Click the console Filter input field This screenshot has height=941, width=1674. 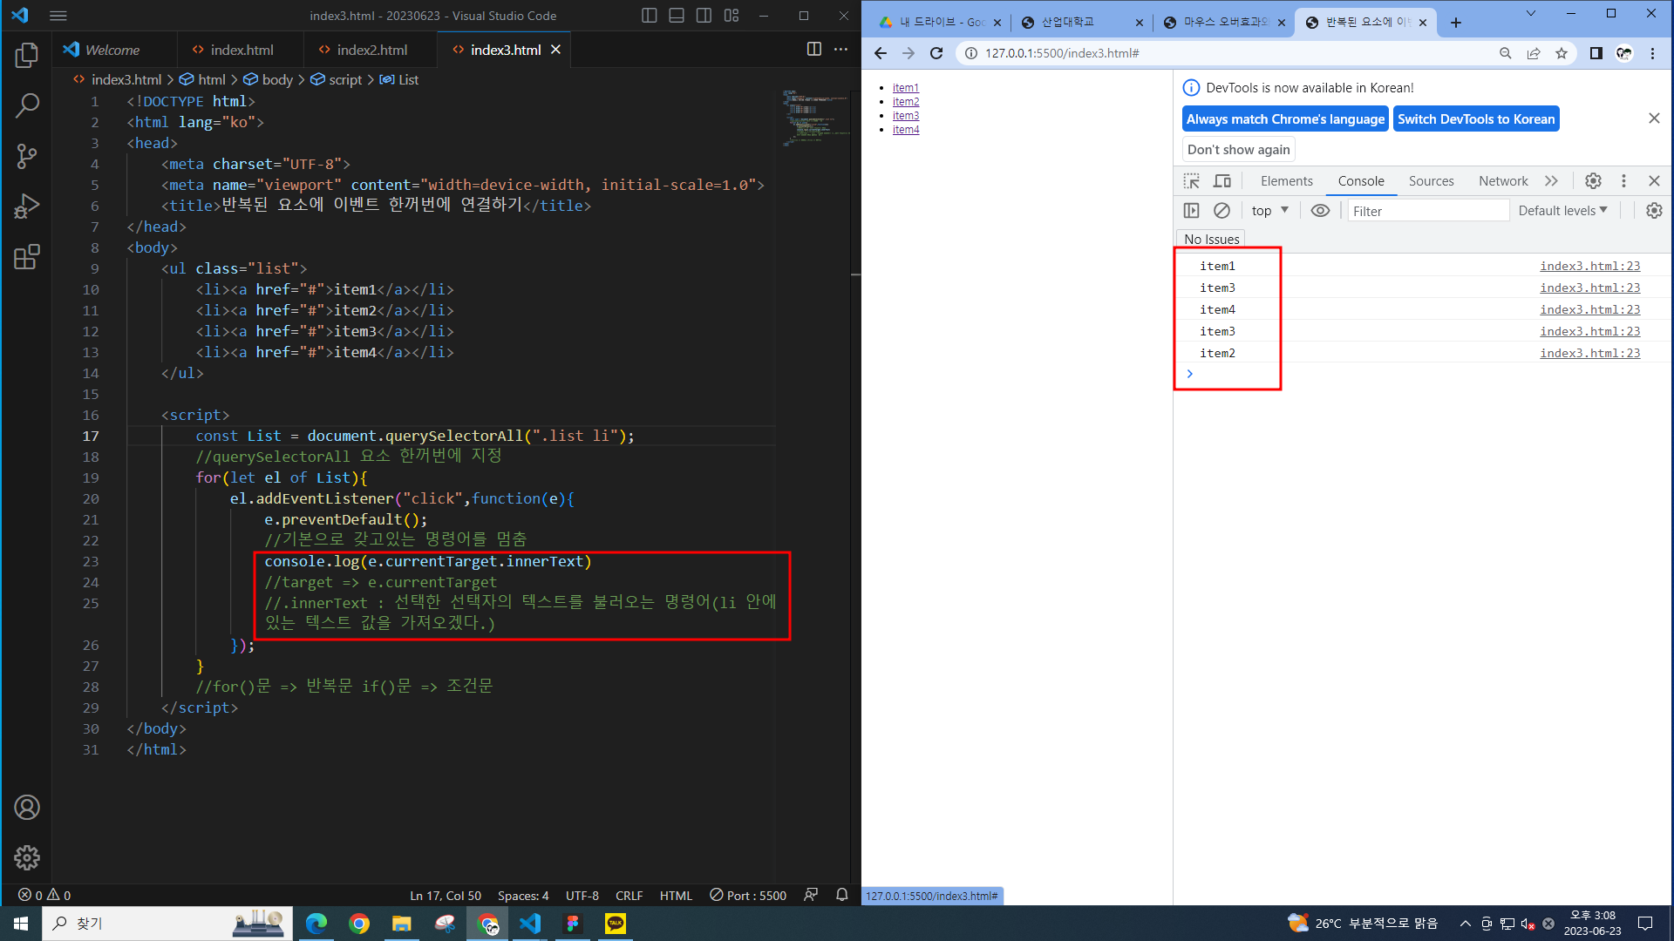tap(1427, 211)
